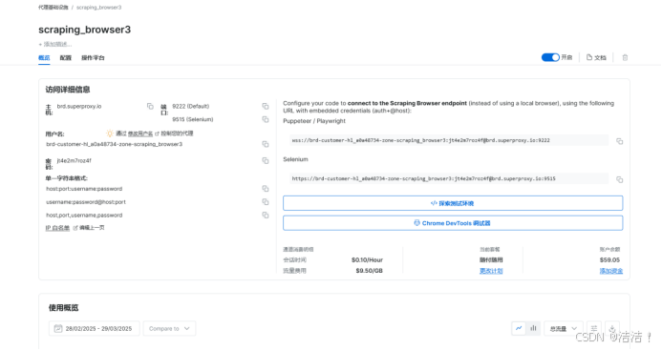Viewport: 662px width, 350px height.
Task: Switch usage chart to line view
Action: coord(519,328)
